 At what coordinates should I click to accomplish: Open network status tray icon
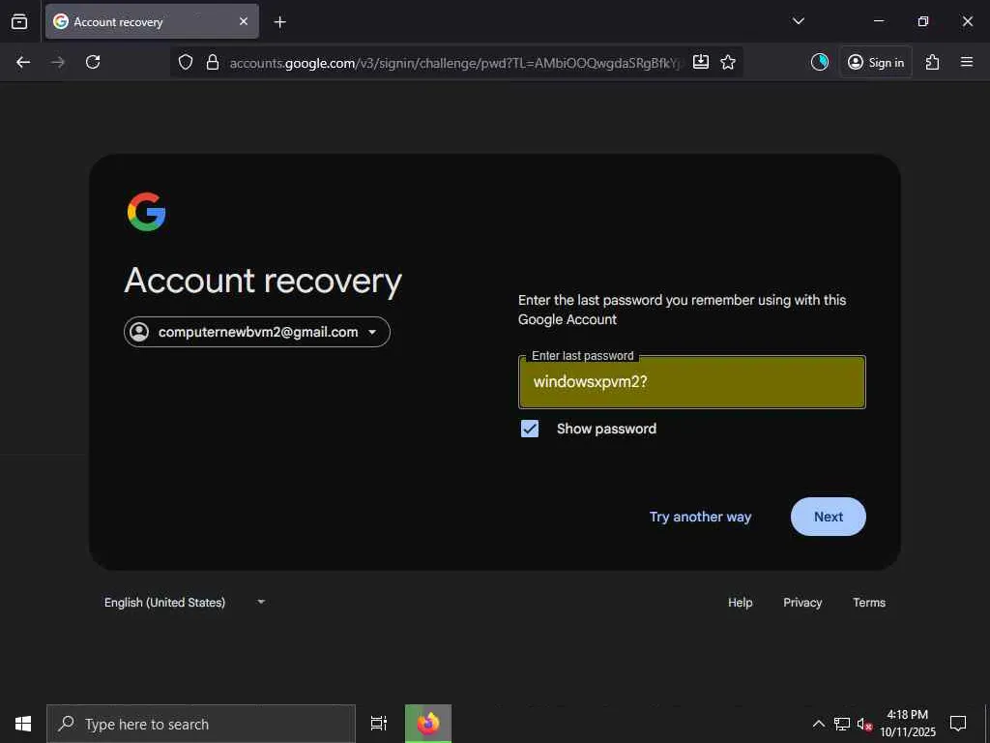pyautogui.click(x=842, y=724)
